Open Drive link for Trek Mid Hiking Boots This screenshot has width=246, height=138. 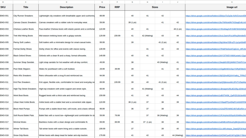click(216, 36)
